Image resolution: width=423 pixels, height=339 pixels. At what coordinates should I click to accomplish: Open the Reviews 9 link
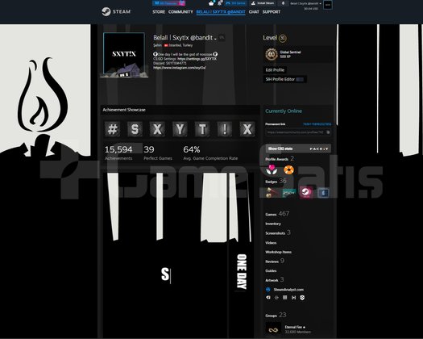(x=275, y=261)
